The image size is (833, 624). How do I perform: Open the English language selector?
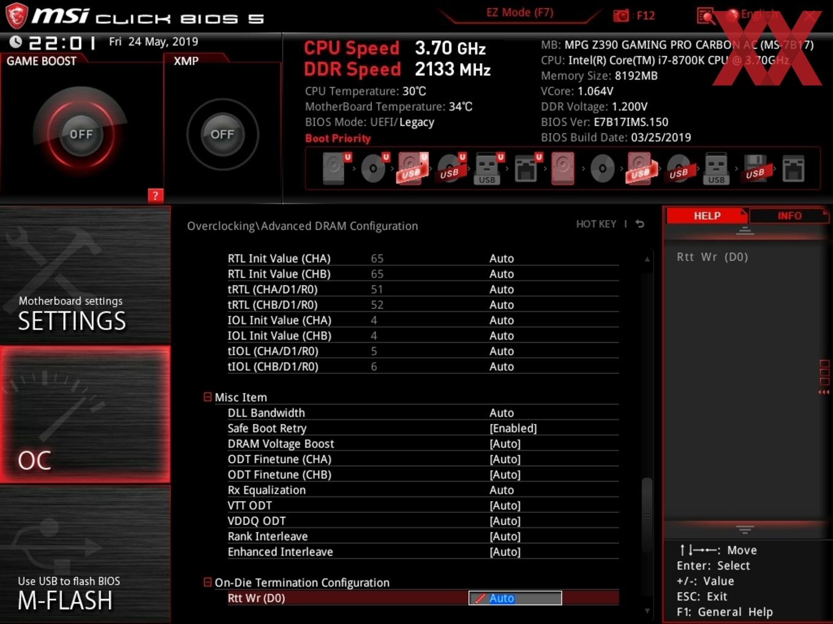753,15
